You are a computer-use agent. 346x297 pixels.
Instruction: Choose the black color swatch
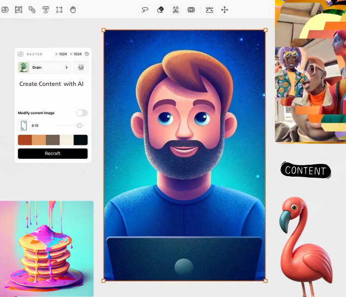(80, 140)
